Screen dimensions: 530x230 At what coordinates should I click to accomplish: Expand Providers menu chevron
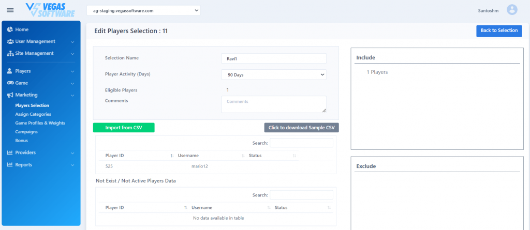[x=72, y=153]
